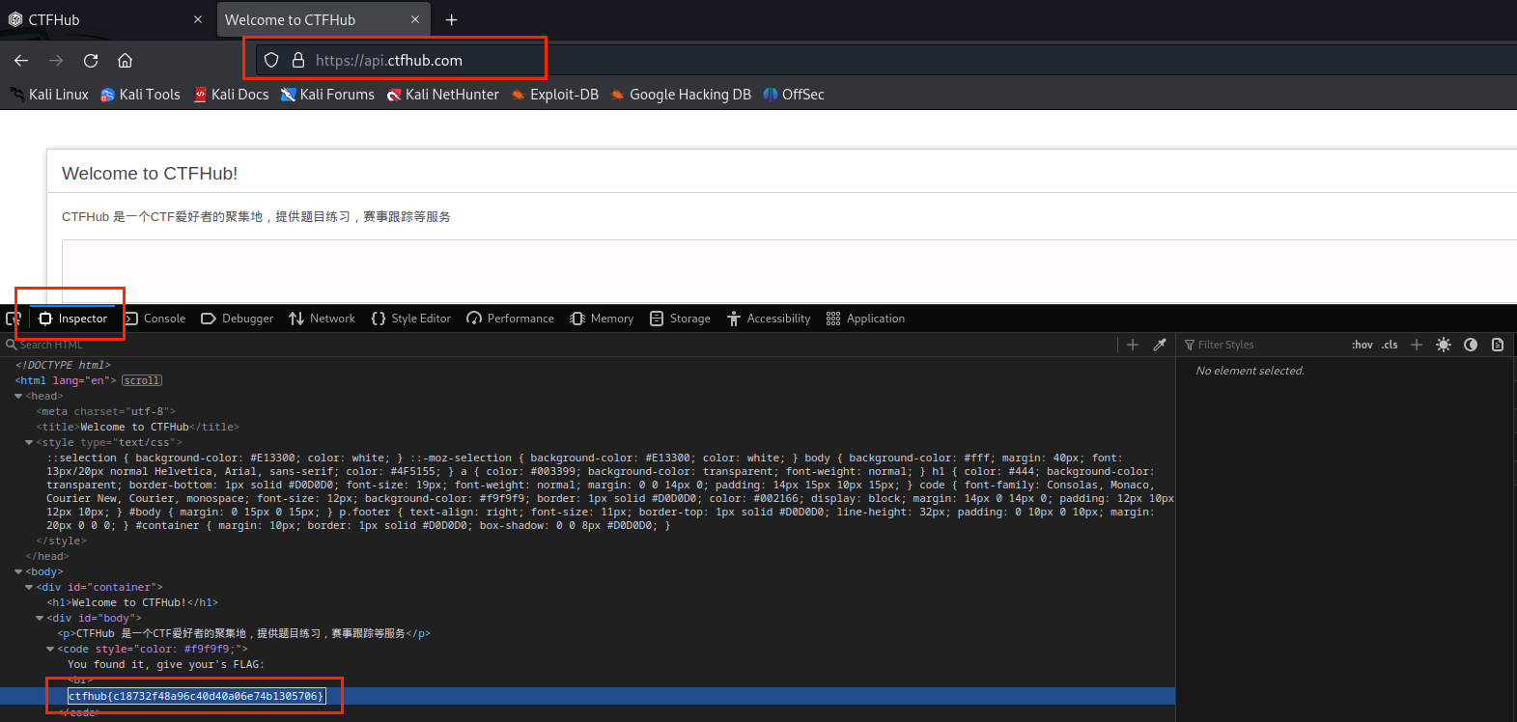The width and height of the screenshot is (1517, 722).
Task: Collapse the head node
Action: pos(18,396)
